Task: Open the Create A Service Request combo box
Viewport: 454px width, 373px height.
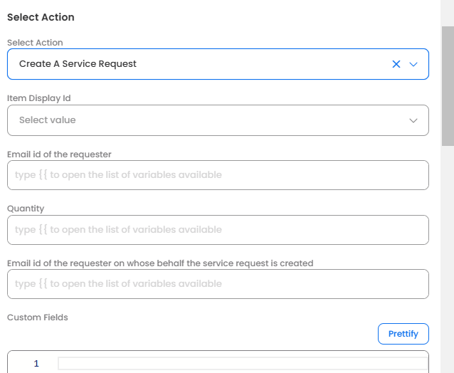Action: point(199,64)
